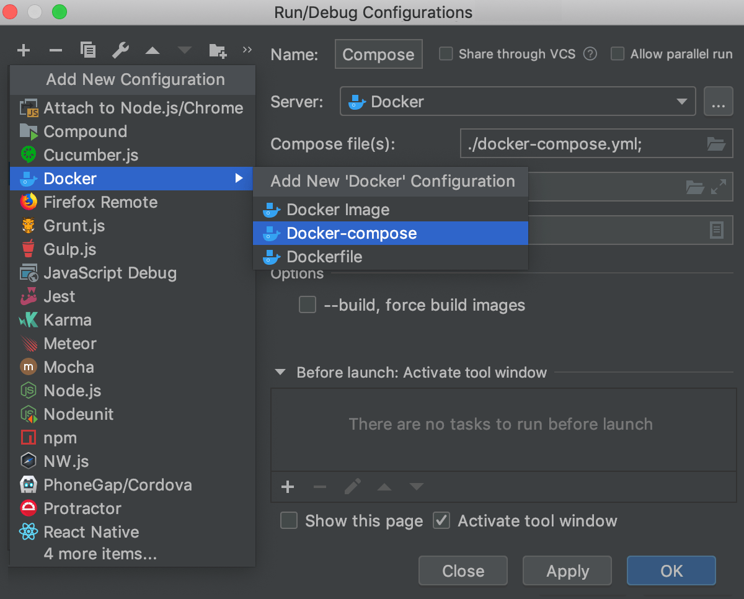
Task: Select Protractor from the list
Action: pyautogui.click(x=132, y=508)
